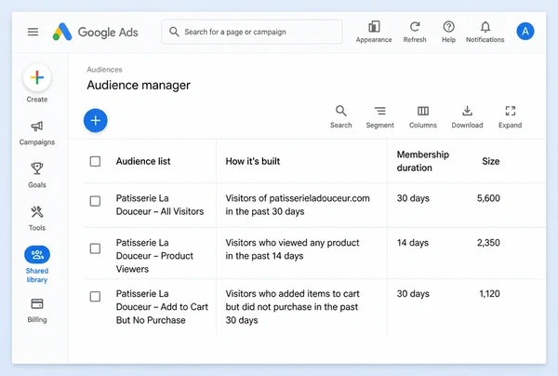Sort by Size column header
The image size is (558, 376).
(x=491, y=161)
